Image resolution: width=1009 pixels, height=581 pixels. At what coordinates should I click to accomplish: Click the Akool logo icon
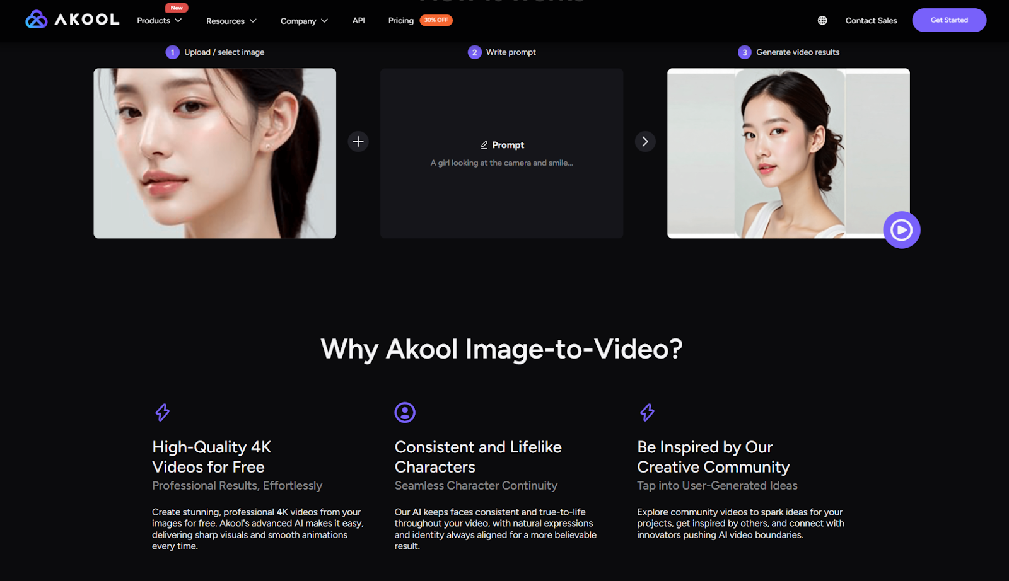tap(37, 20)
